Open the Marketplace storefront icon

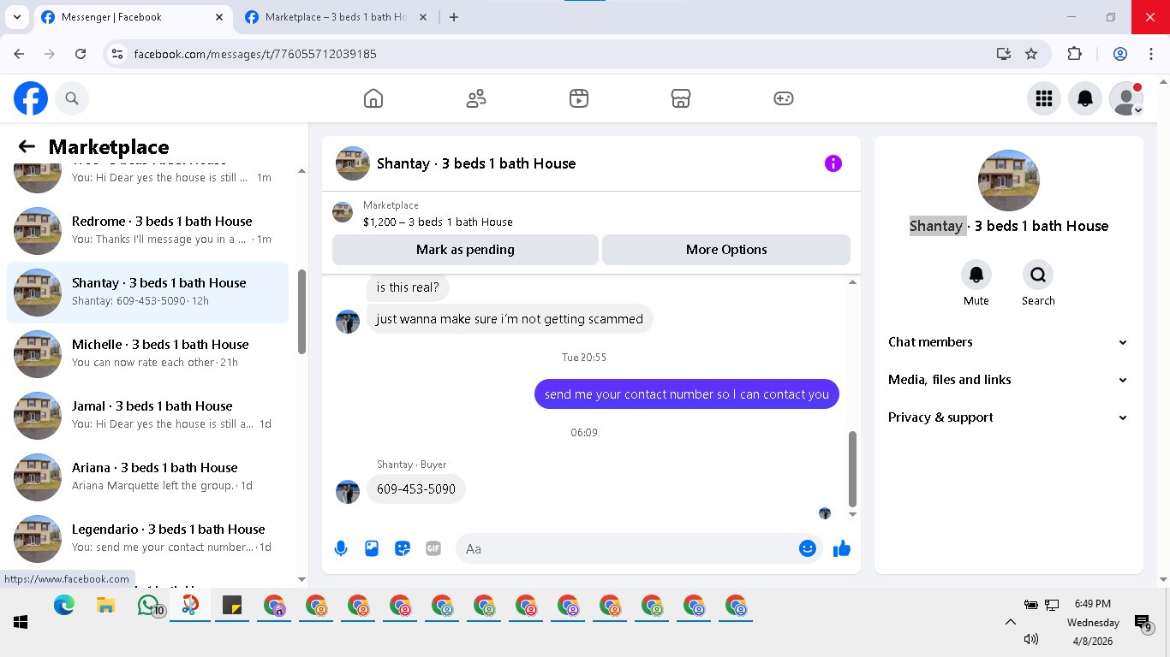pos(681,98)
